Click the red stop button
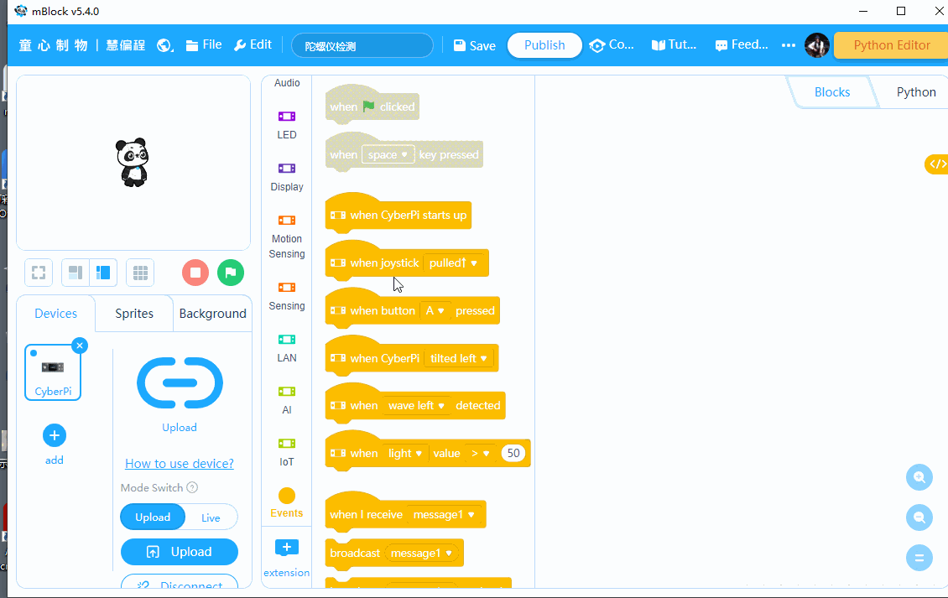The height and width of the screenshot is (598, 948). (195, 273)
